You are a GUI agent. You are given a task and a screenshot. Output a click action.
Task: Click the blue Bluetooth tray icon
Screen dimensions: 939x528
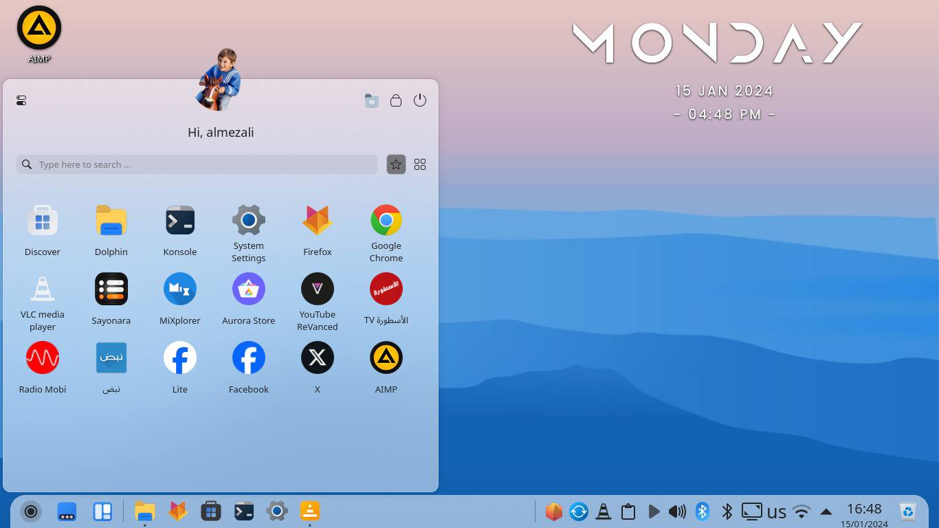(703, 511)
